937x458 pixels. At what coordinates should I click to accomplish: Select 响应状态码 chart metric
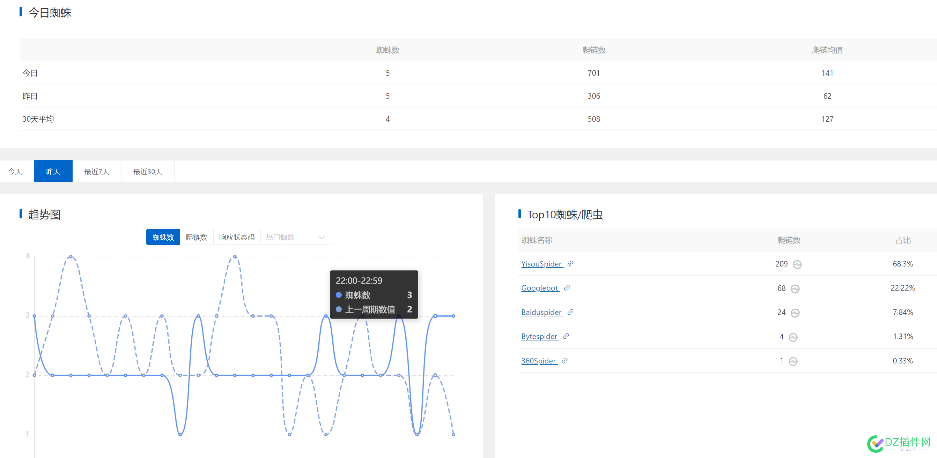tap(237, 237)
